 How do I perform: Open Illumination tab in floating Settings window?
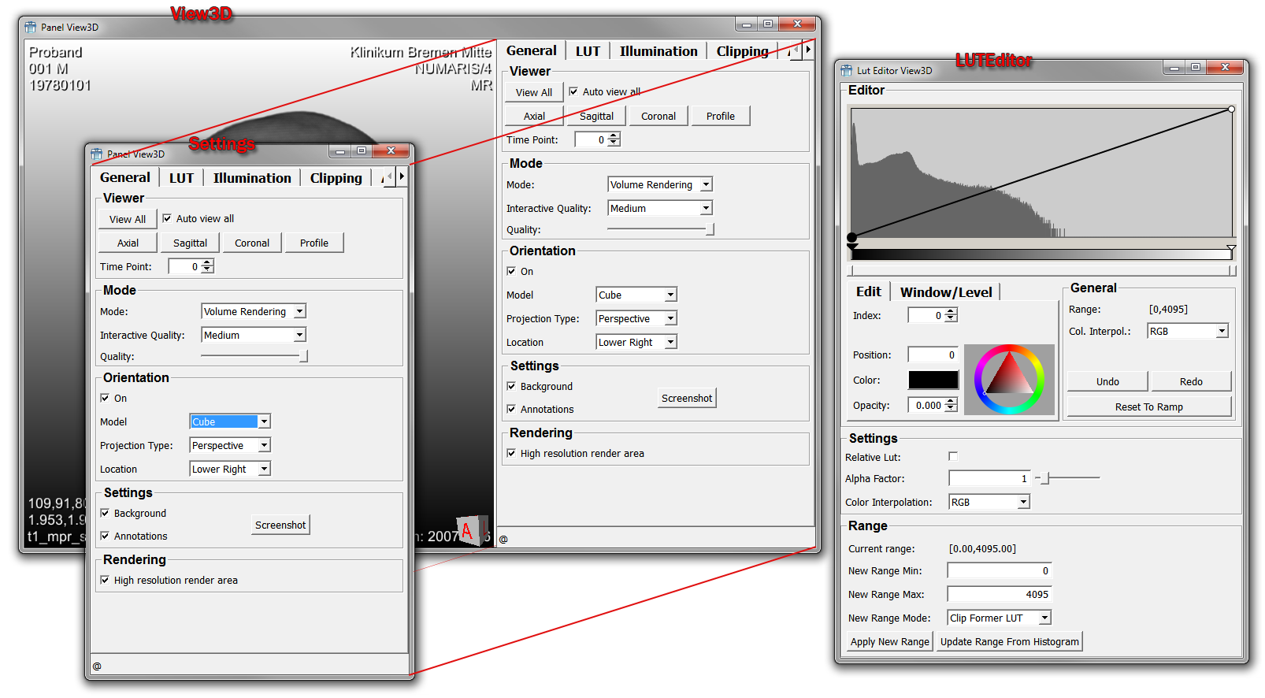[x=252, y=178]
